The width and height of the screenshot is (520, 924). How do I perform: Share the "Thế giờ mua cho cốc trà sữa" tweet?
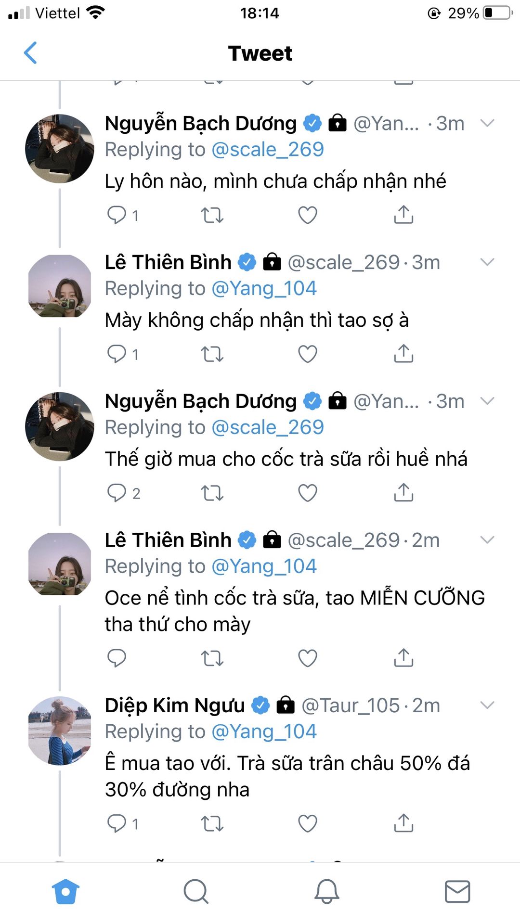click(403, 493)
